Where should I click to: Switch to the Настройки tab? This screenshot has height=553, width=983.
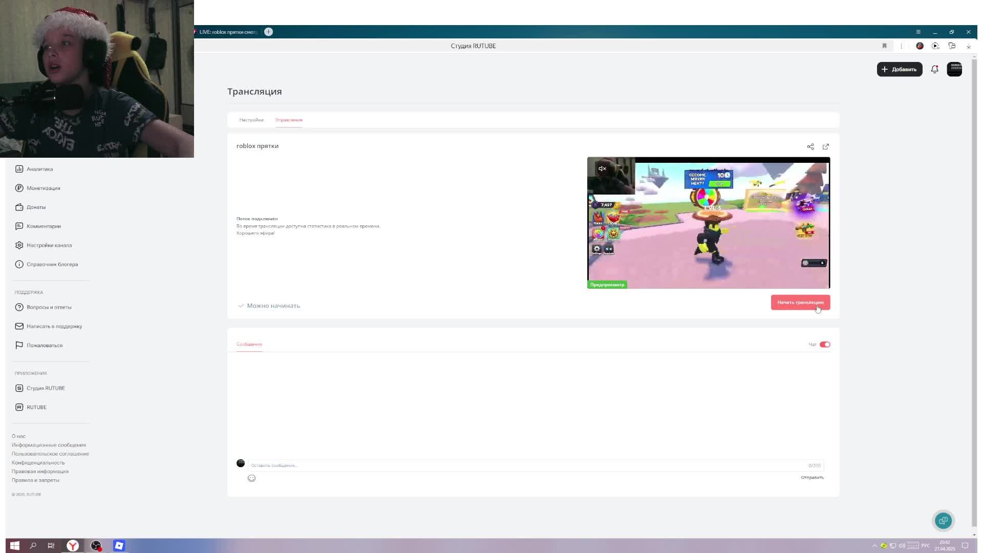coord(251,120)
